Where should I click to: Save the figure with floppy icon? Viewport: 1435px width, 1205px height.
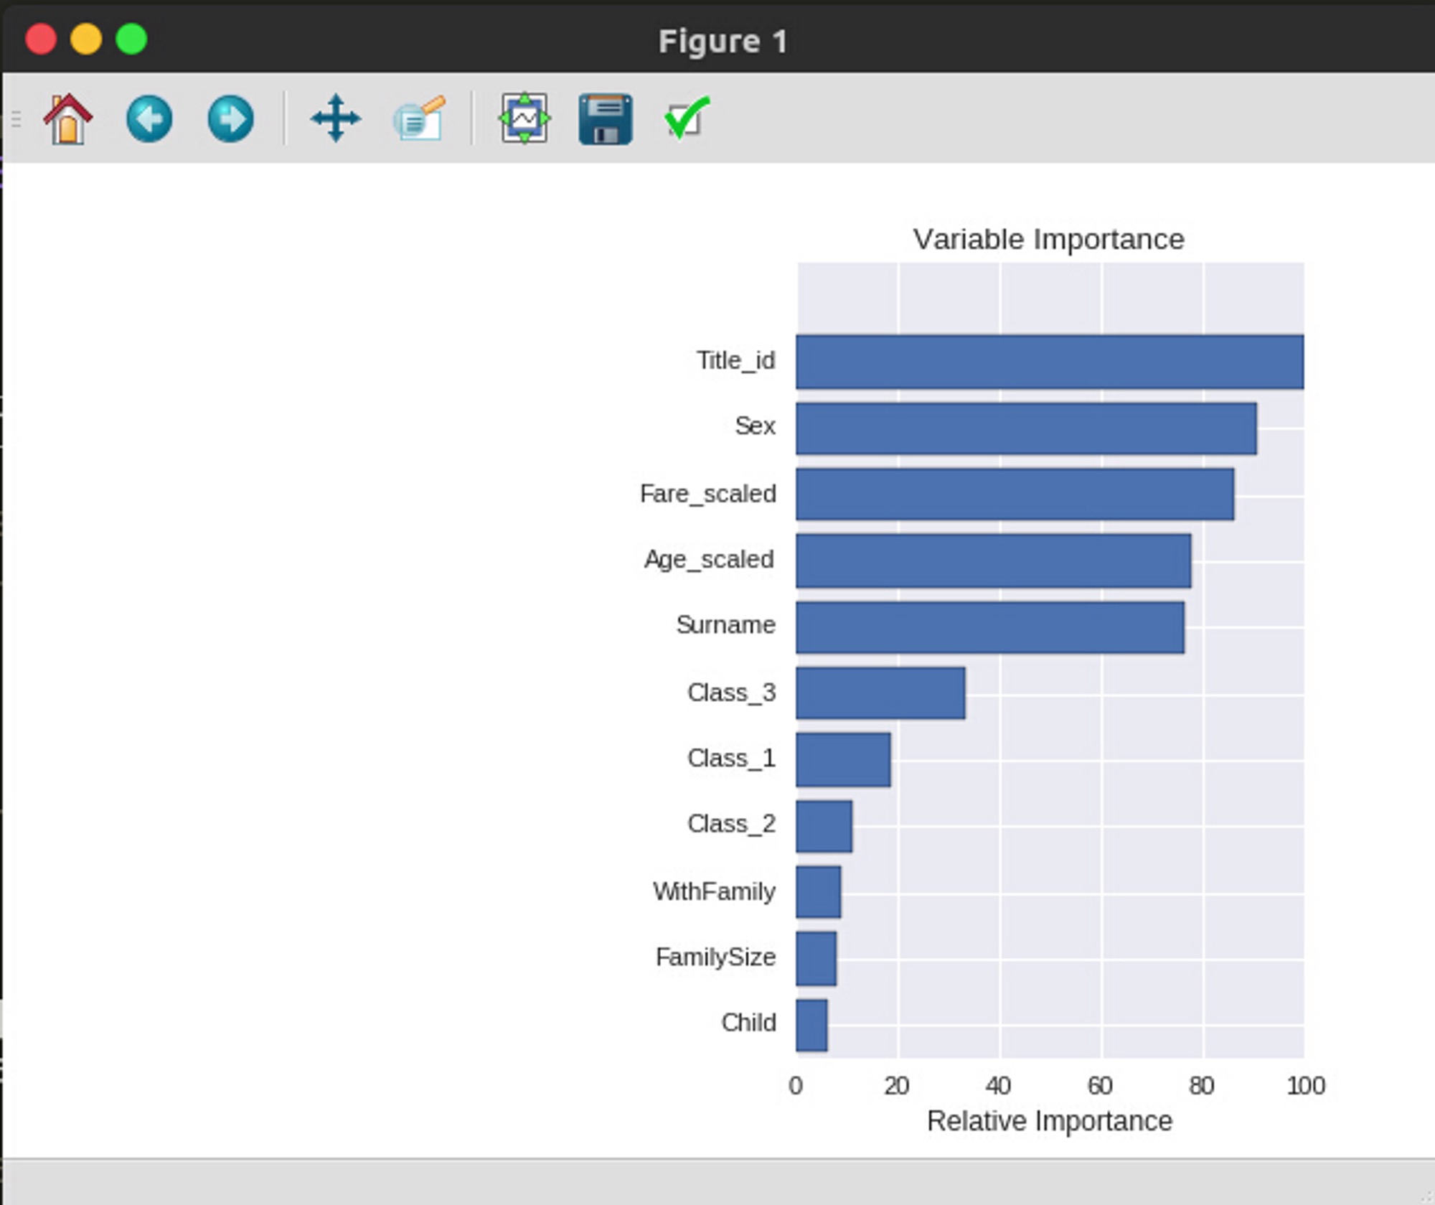[605, 119]
